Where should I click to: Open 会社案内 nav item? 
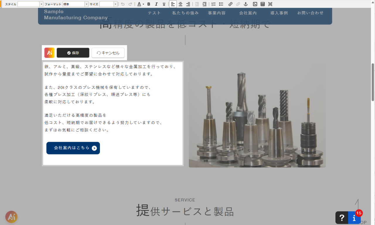pos(248,13)
